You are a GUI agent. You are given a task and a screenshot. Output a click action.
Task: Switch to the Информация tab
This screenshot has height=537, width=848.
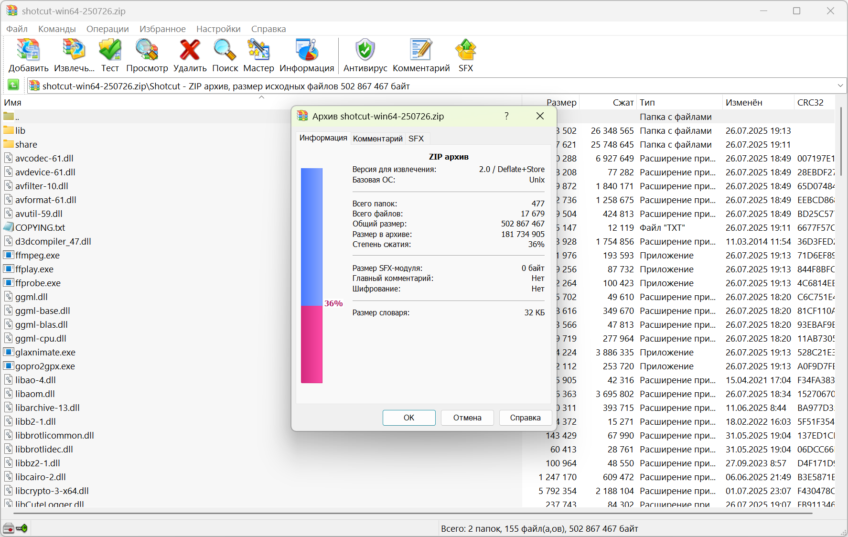323,138
